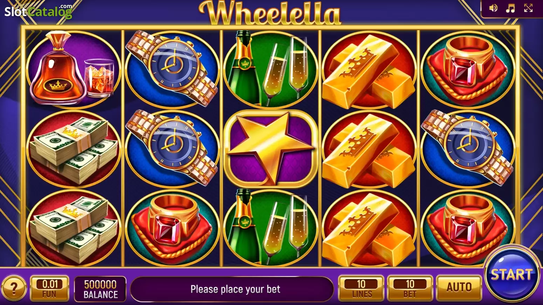The image size is (543, 305).
Task: Click the 'Please place your bet' message bar
Action: point(232,289)
